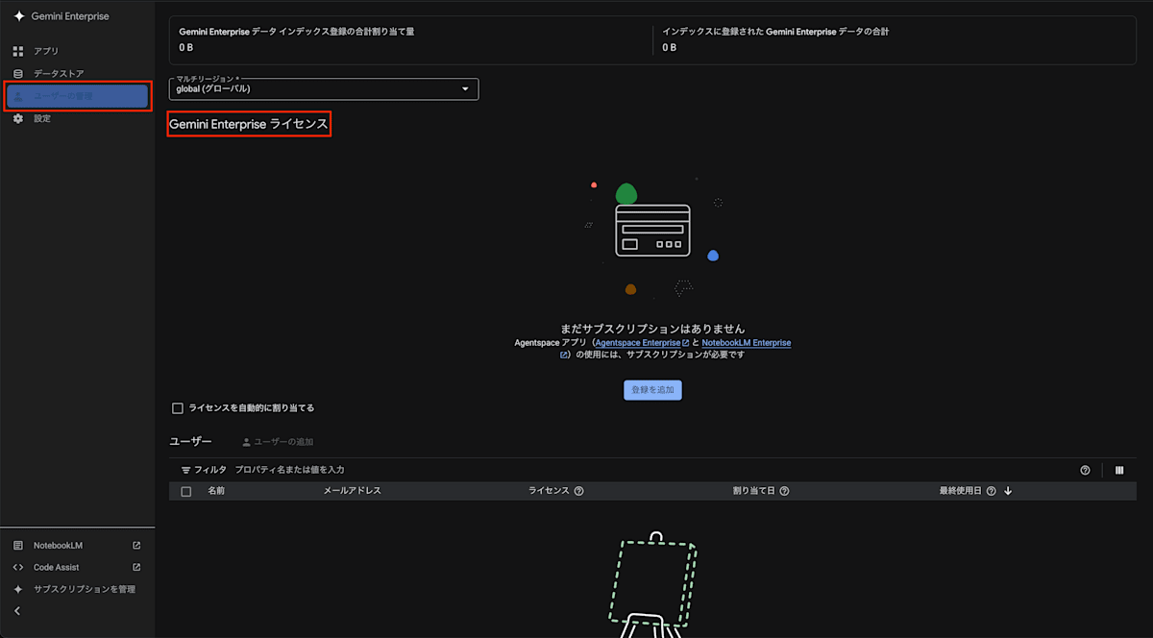
Task: Click the 最終使用日 column help icon
Action: coord(991,491)
